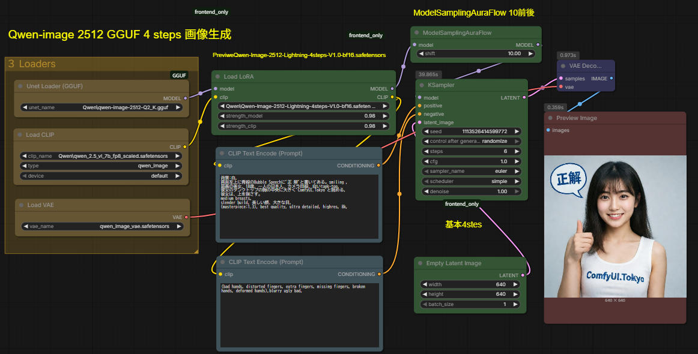
Task: Collapse the ModelSamplingAuraFlow node dot
Action: (416, 33)
